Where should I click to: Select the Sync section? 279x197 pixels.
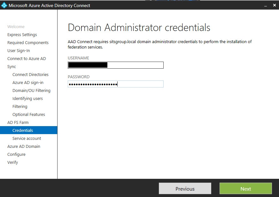point(12,67)
